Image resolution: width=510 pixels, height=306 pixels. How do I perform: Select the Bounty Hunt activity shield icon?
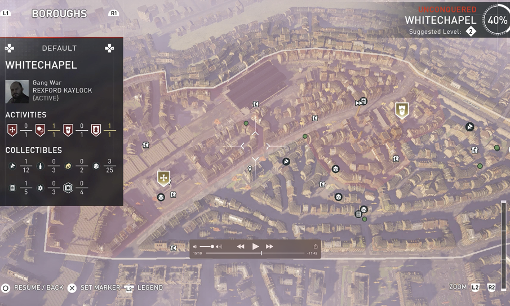[x=40, y=130]
